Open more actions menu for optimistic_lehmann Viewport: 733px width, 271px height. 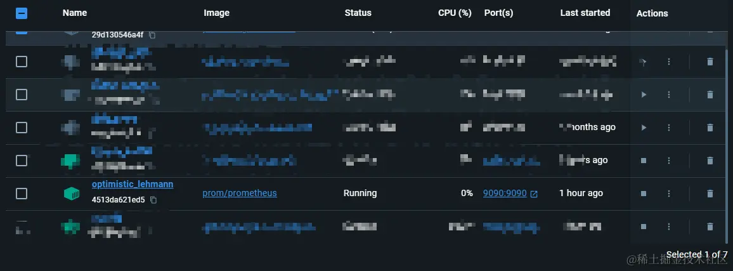point(669,194)
